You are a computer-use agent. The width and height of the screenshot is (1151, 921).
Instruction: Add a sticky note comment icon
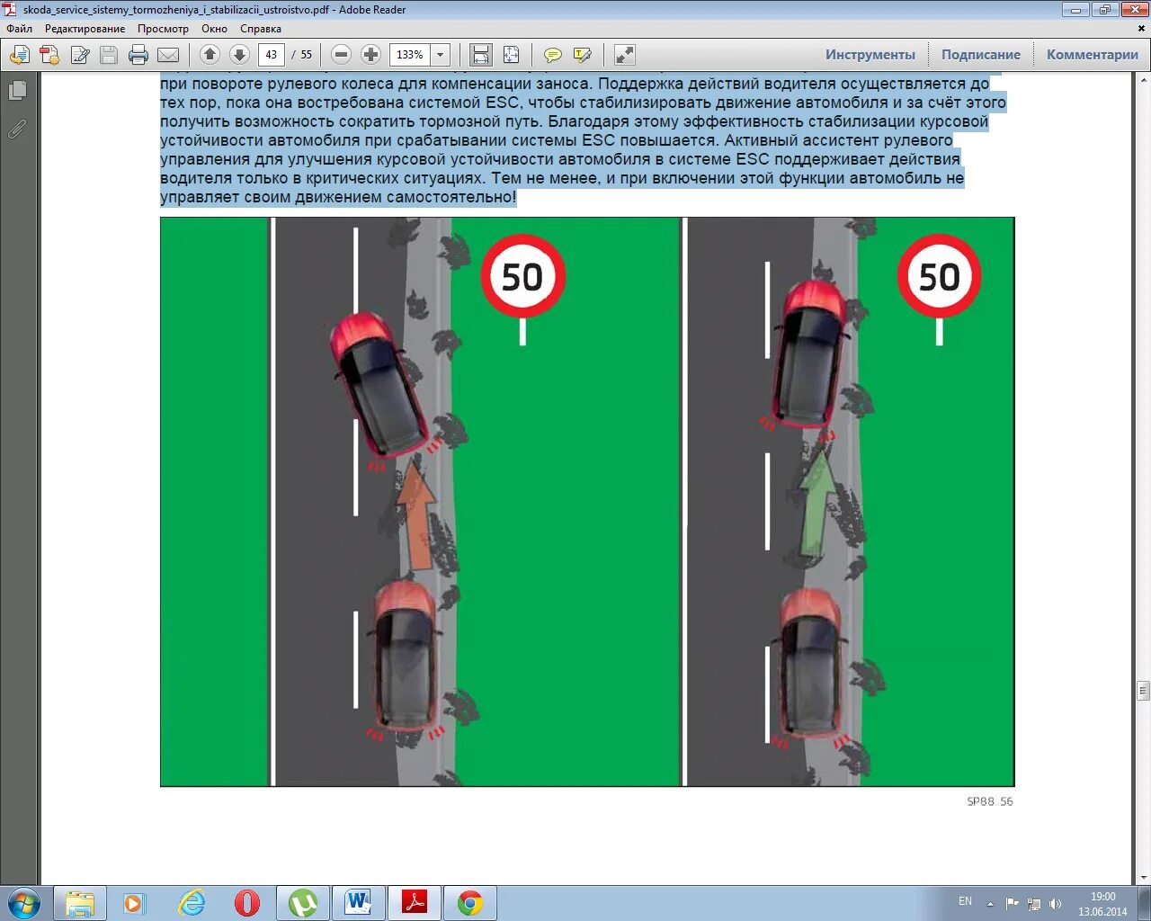tap(553, 55)
